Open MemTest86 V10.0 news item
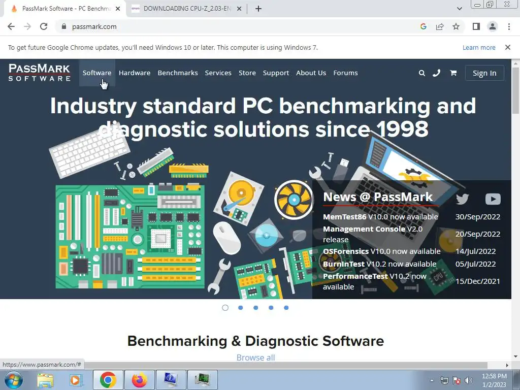The image size is (520, 390). point(380,216)
